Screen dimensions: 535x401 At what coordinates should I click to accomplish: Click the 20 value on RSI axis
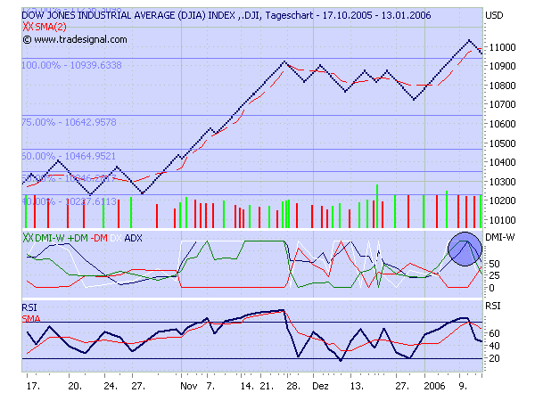coord(494,358)
